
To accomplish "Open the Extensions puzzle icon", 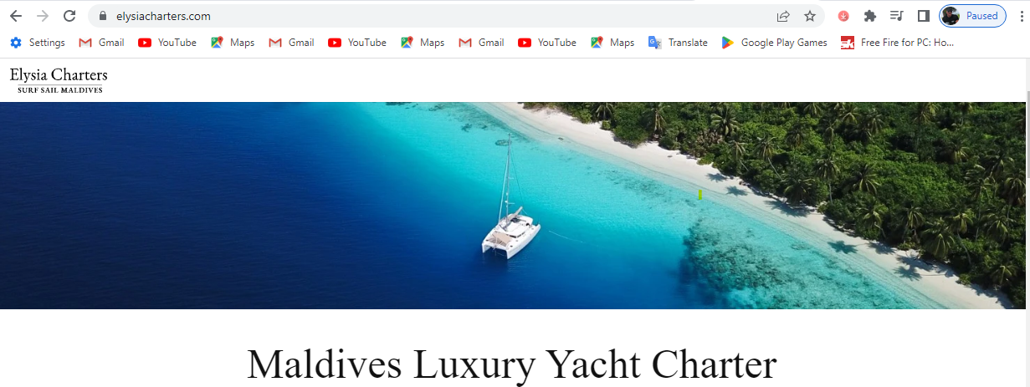I will click(870, 16).
